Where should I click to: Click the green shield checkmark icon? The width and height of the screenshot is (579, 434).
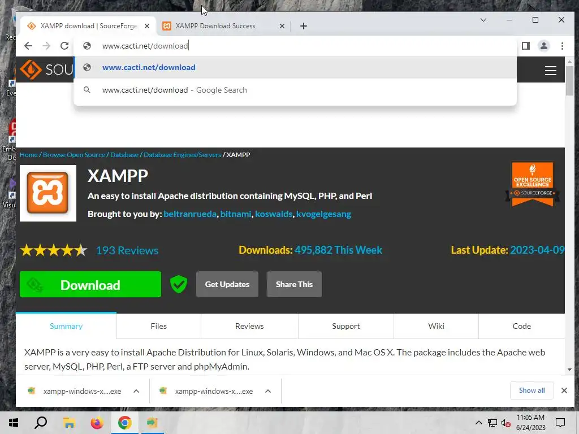pos(179,285)
